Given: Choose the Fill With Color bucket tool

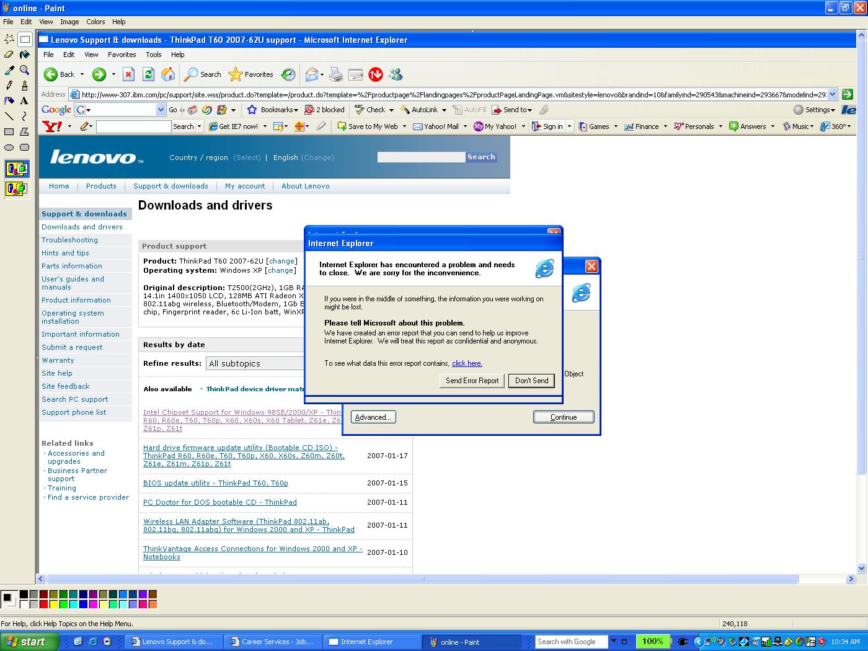Looking at the screenshot, I should pyautogui.click(x=25, y=55).
